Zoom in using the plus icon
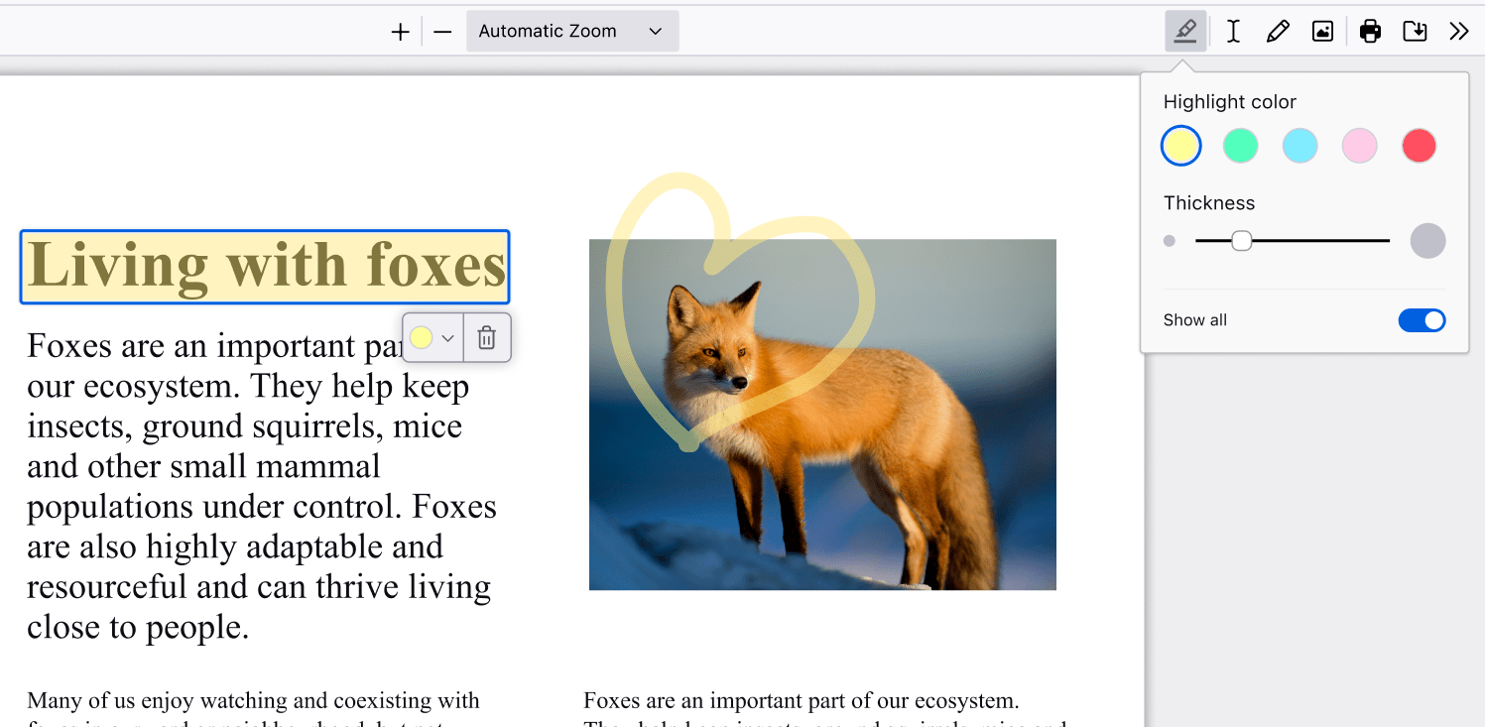Viewport: 1485px width, 727px height. [x=400, y=31]
